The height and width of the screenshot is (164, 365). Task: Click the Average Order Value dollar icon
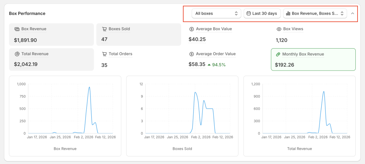192,54
